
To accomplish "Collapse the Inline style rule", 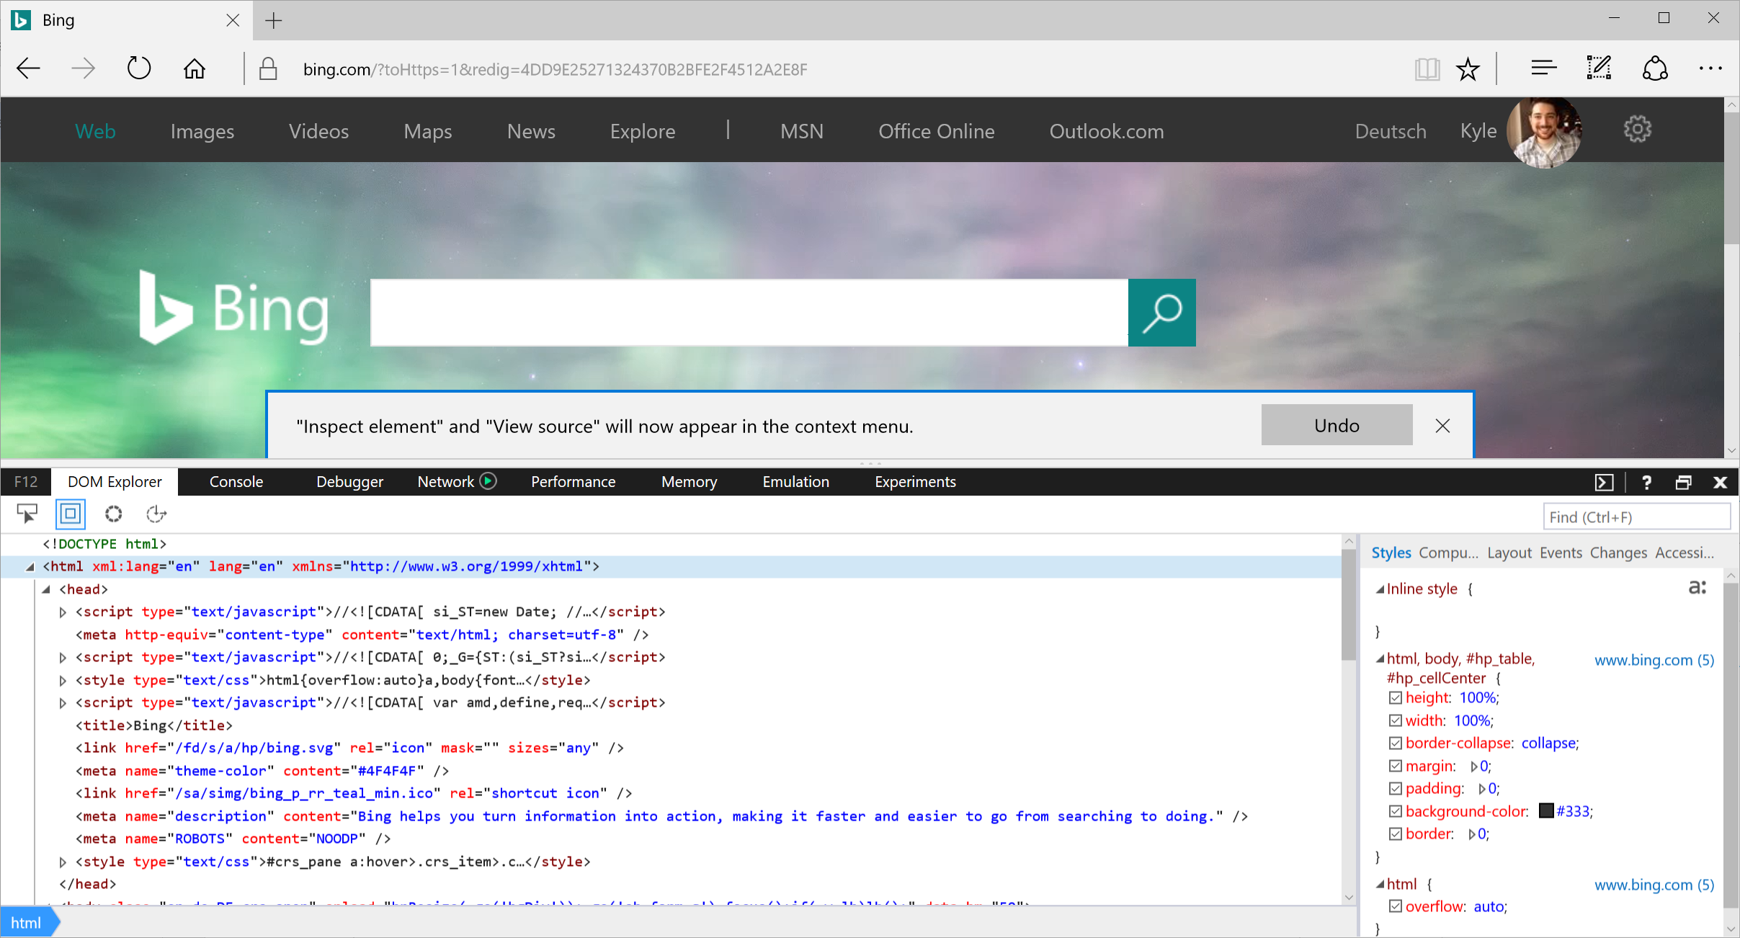I will pos(1380,589).
